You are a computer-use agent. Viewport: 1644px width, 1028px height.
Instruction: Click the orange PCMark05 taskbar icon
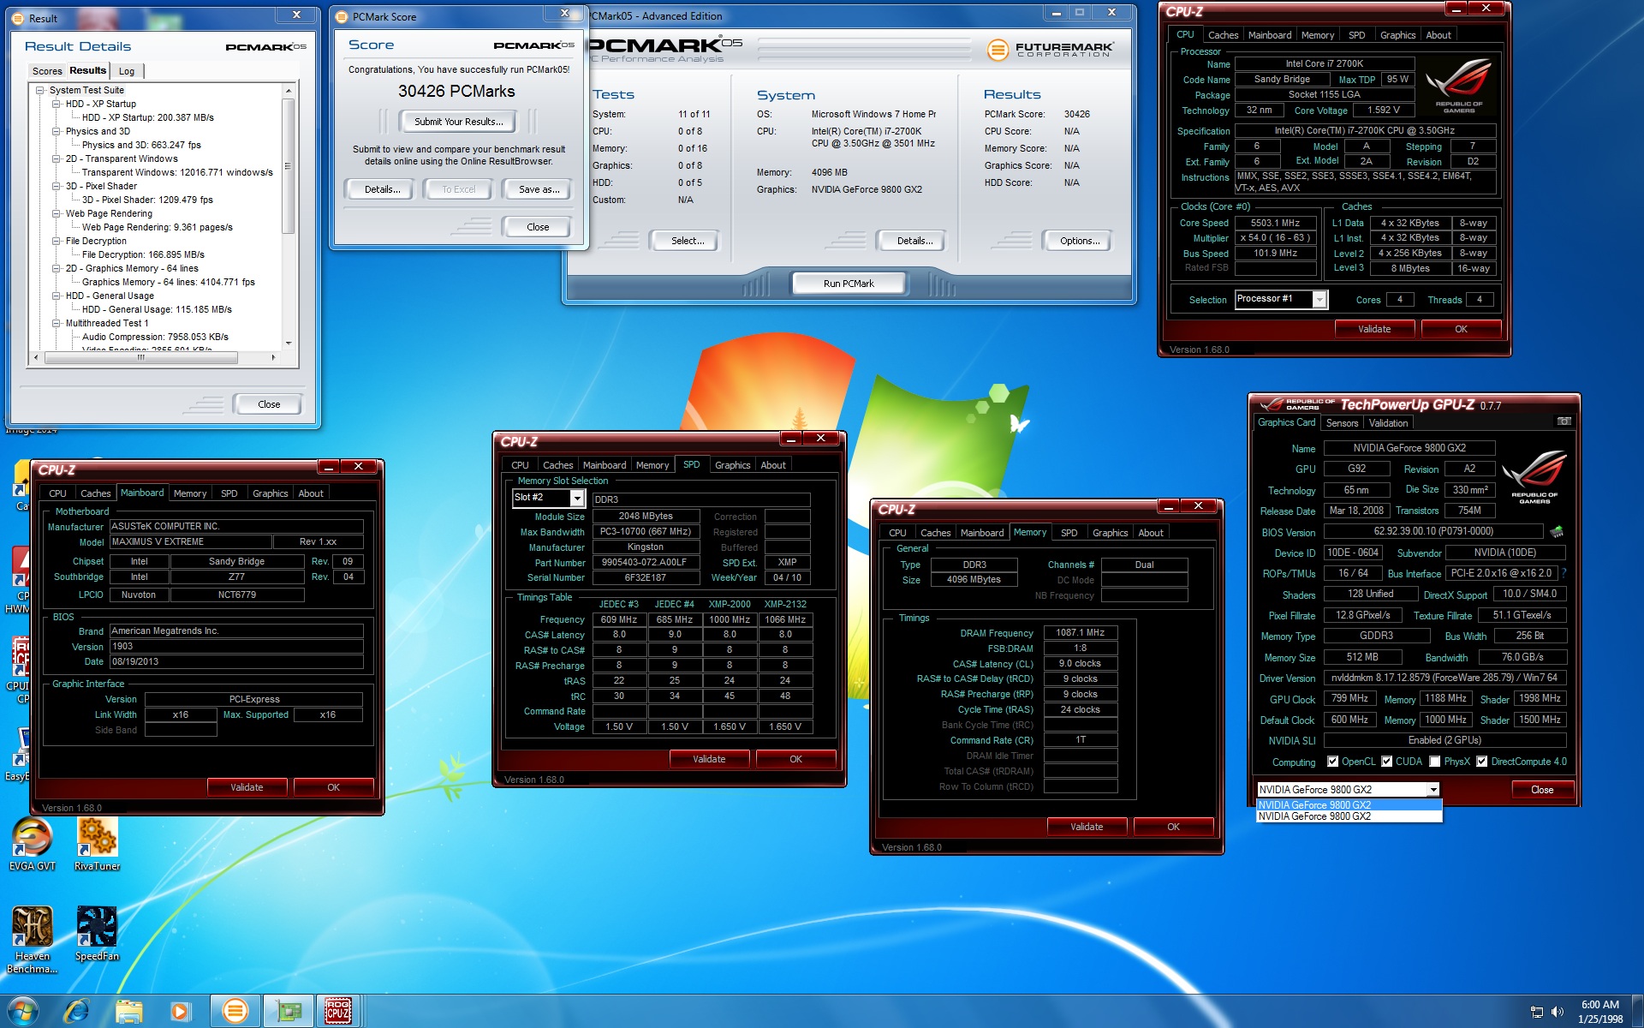pos(235,1011)
